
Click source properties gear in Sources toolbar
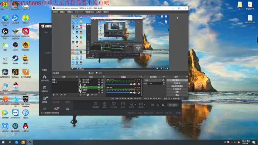coord(88,95)
